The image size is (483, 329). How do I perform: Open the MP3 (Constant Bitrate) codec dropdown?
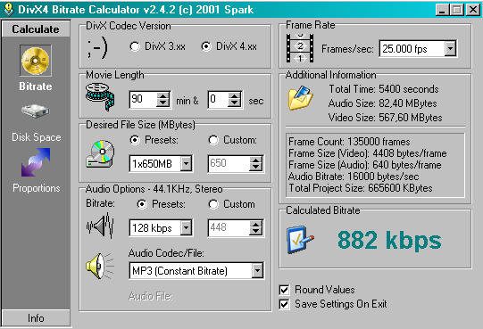257,271
